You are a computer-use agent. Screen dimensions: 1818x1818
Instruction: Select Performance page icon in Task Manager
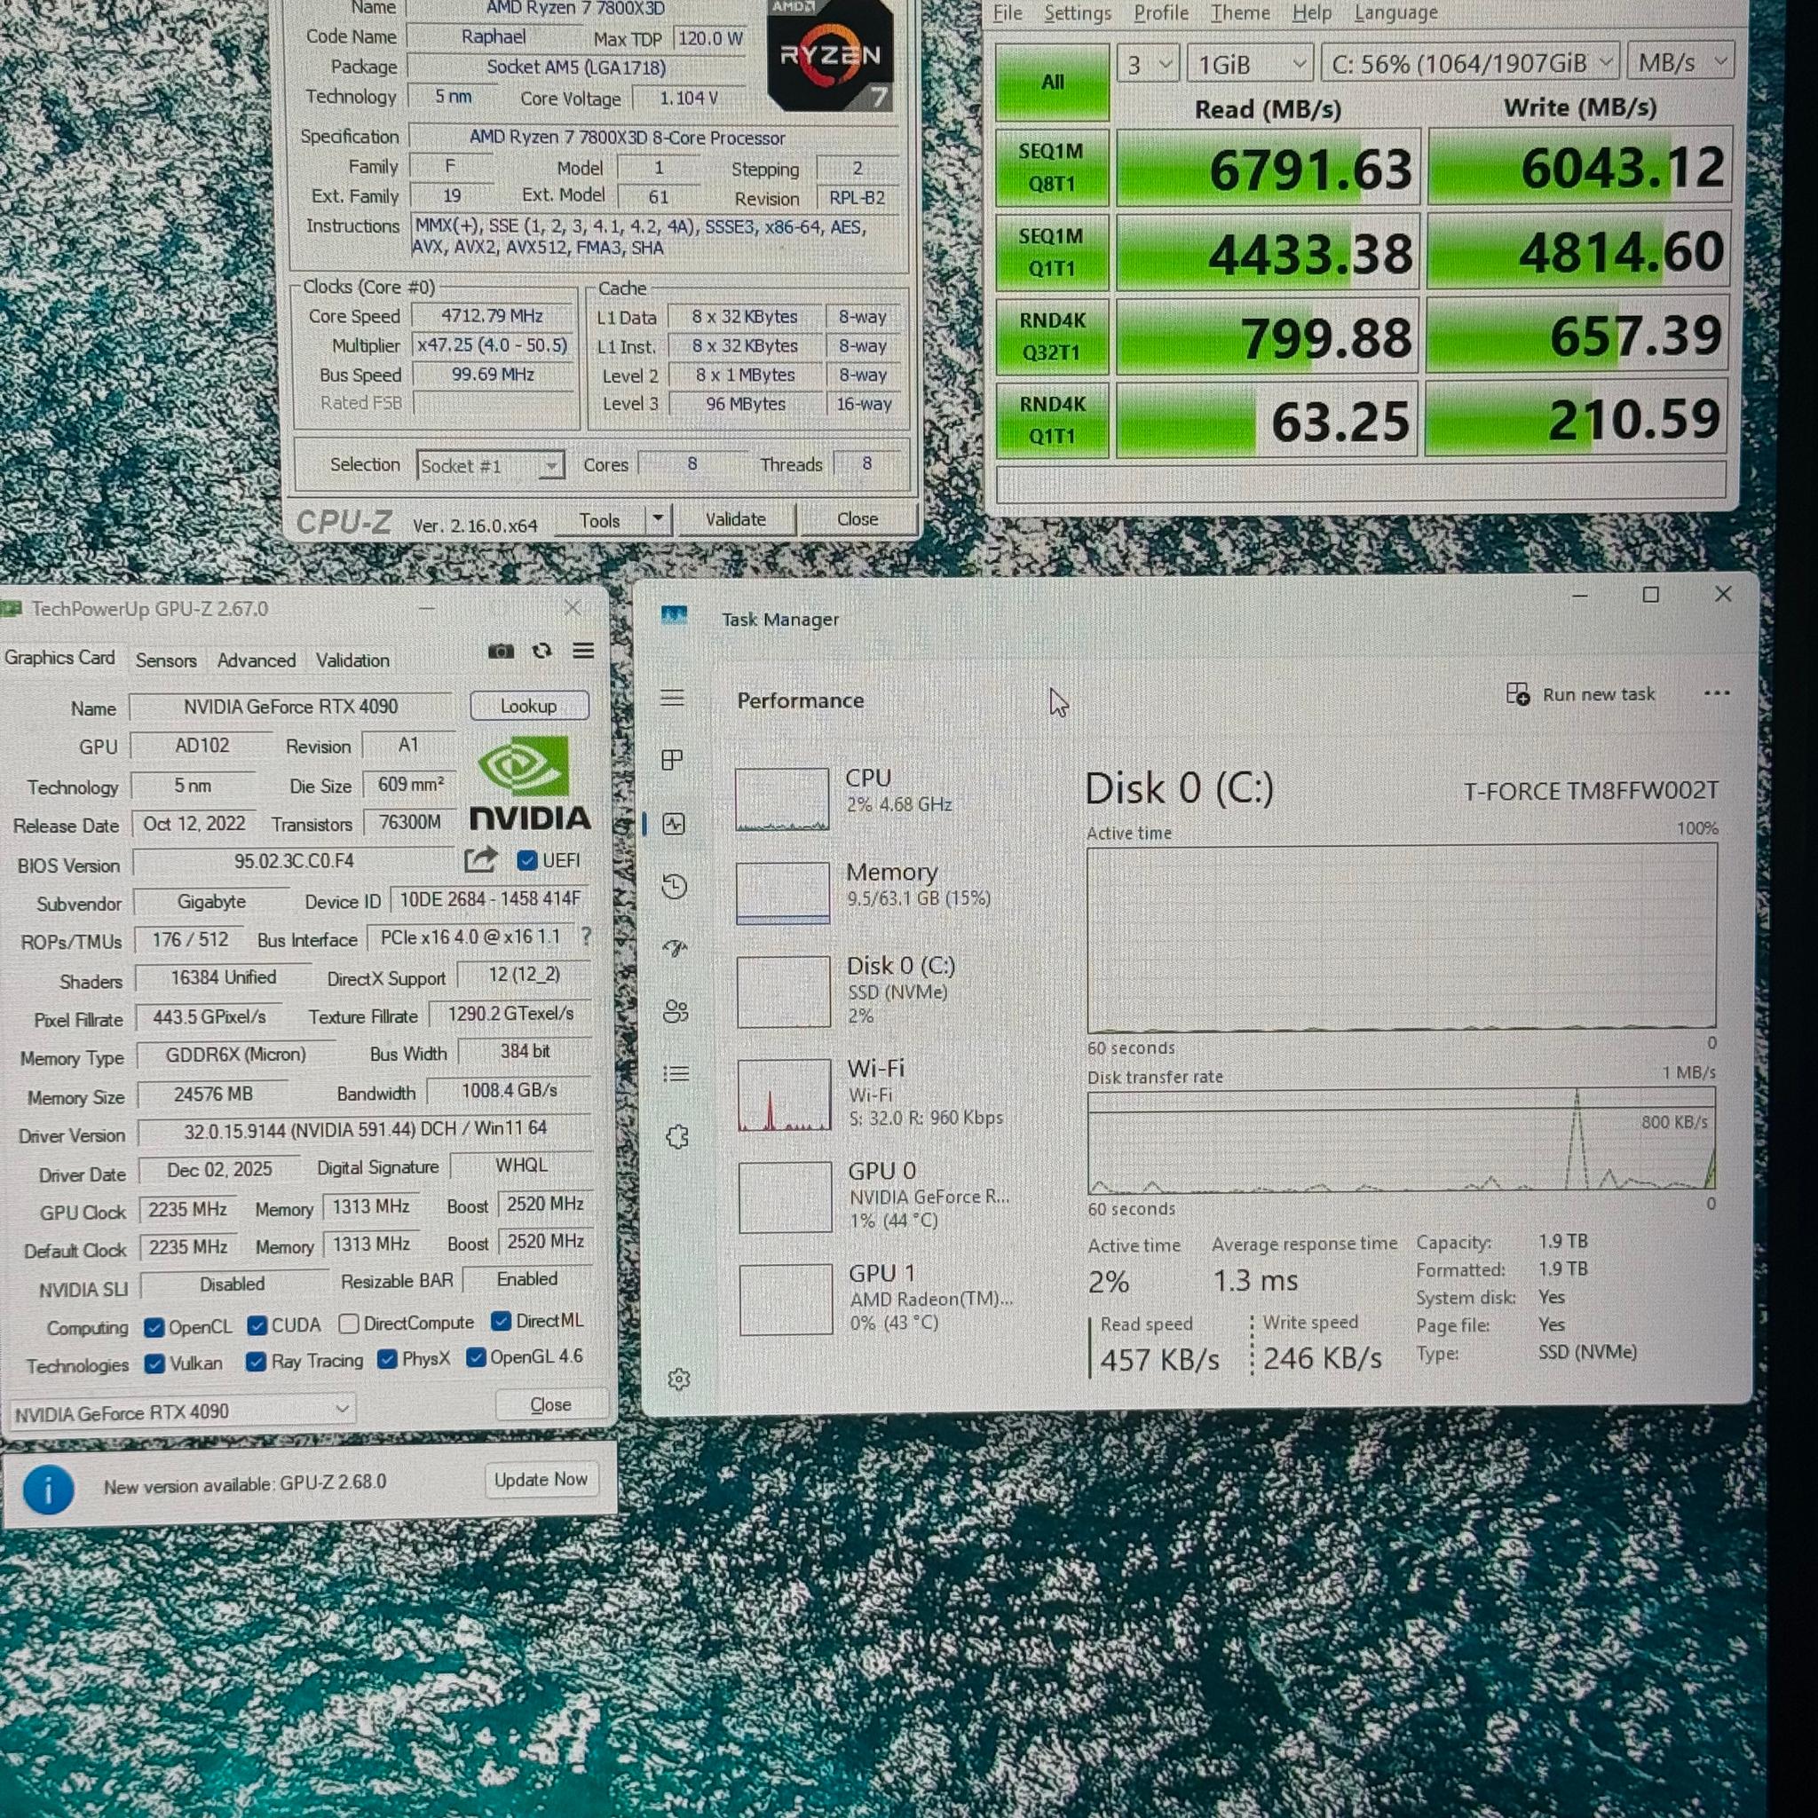coord(674,825)
